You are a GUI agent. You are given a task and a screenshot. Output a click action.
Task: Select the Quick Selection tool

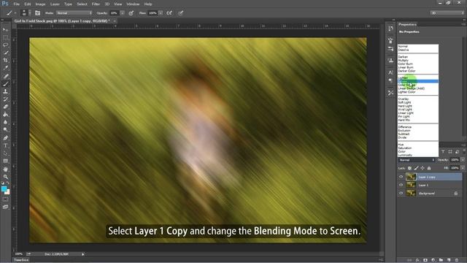coord(5,53)
